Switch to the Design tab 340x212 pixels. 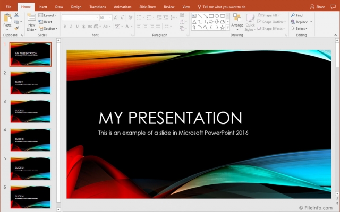76,7
